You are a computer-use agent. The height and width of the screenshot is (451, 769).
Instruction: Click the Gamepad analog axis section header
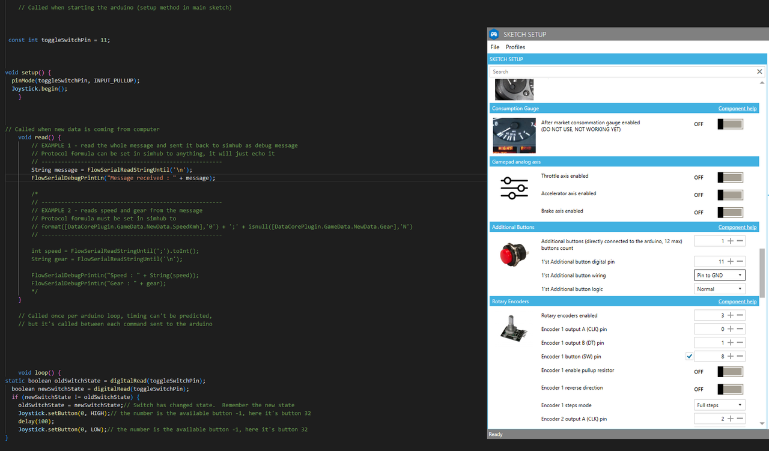coord(625,162)
